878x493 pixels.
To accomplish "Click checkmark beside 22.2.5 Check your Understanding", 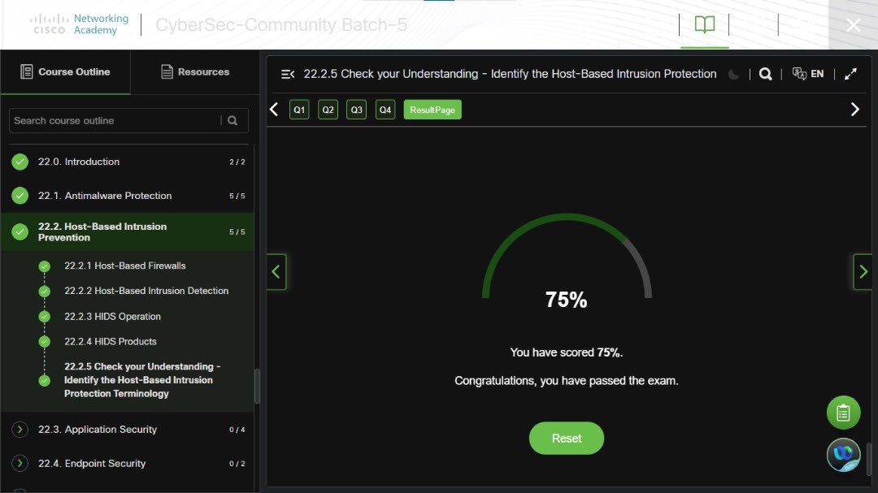I will (x=44, y=381).
